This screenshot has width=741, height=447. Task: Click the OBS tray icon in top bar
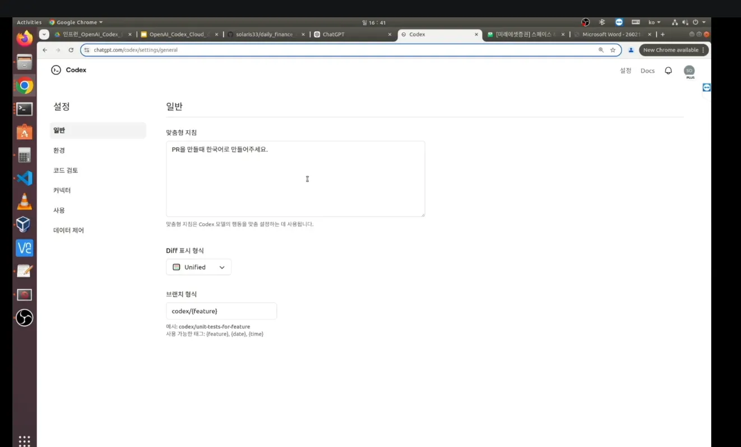tap(586, 22)
